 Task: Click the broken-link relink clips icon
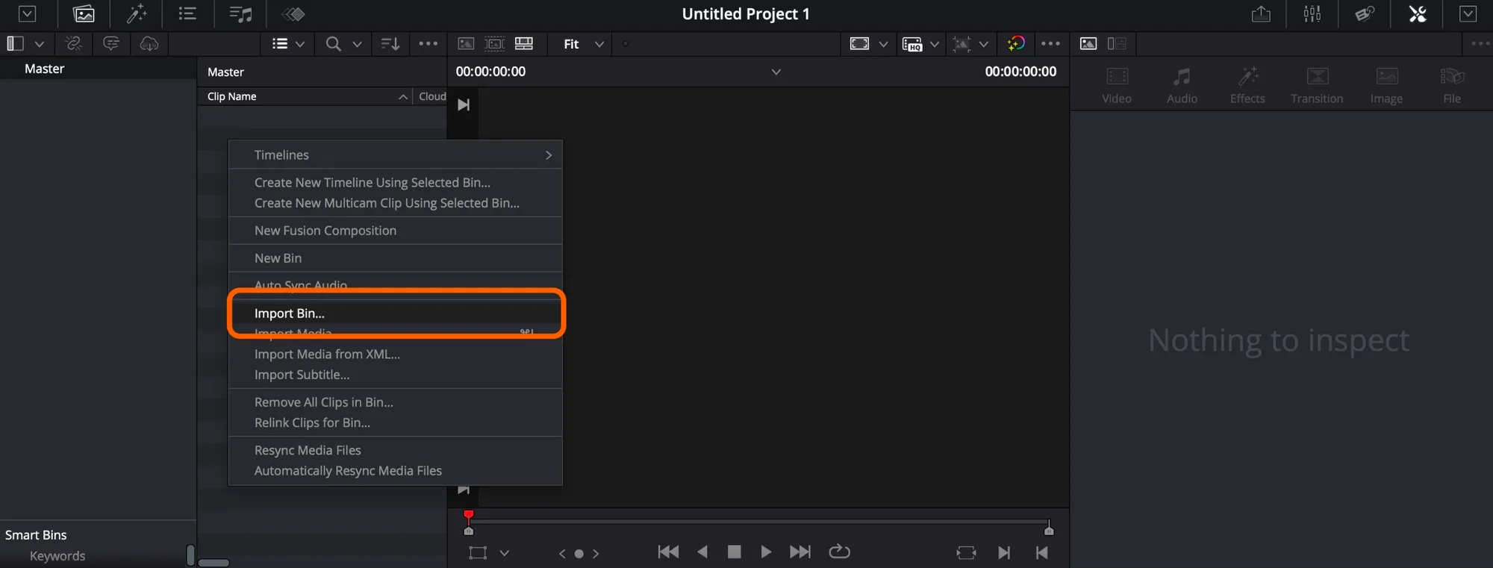click(73, 43)
